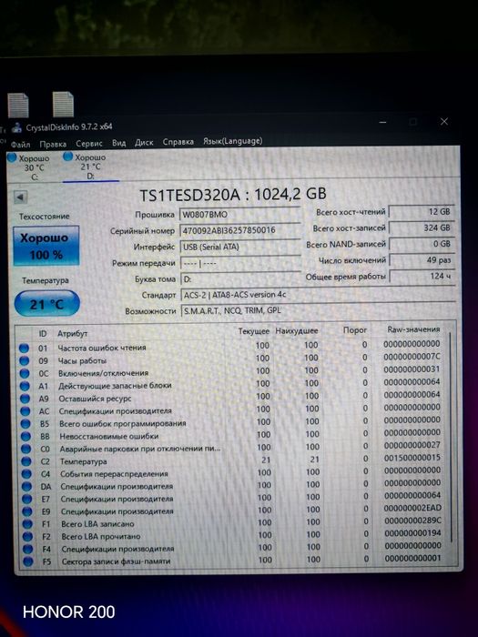Click the 49 раз power-on count value
Image resolution: width=478 pixels, height=637 pixels.
[422, 260]
